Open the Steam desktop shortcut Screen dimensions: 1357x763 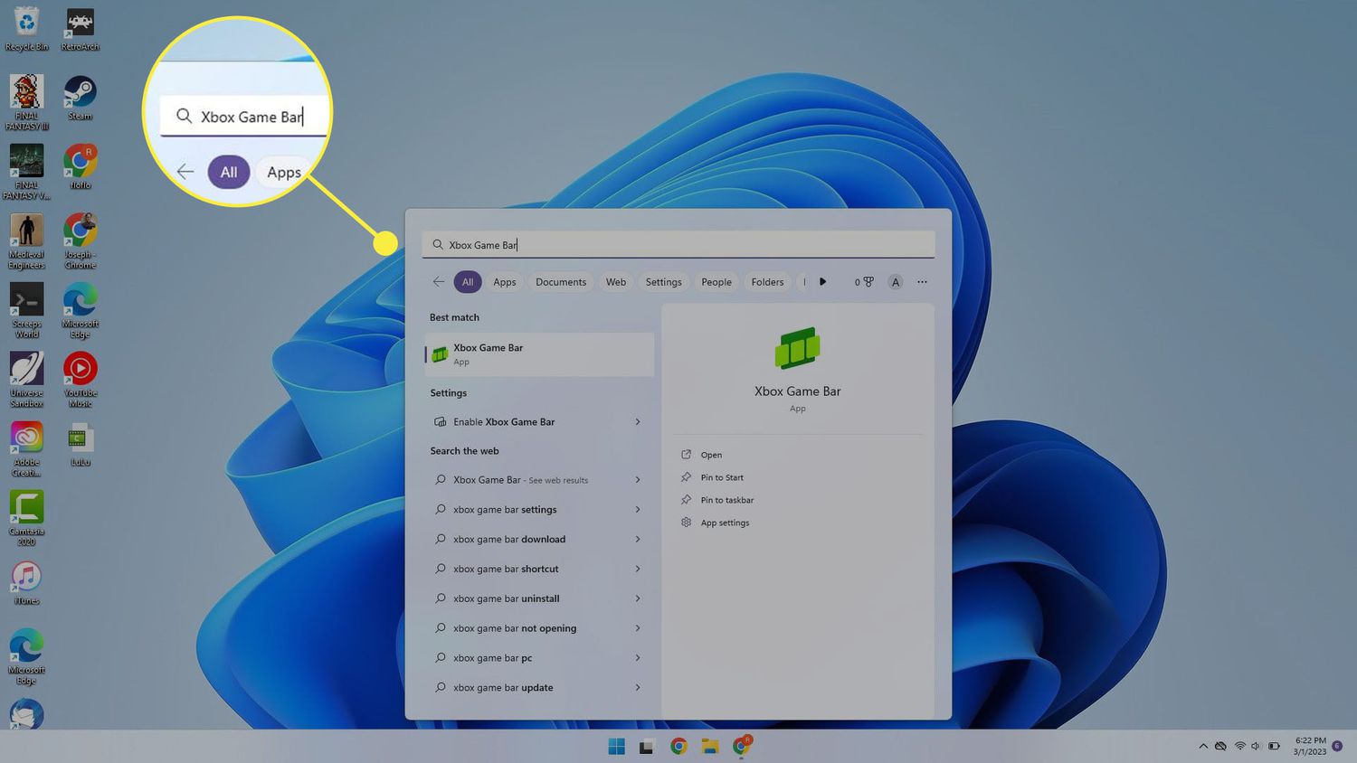(x=80, y=93)
